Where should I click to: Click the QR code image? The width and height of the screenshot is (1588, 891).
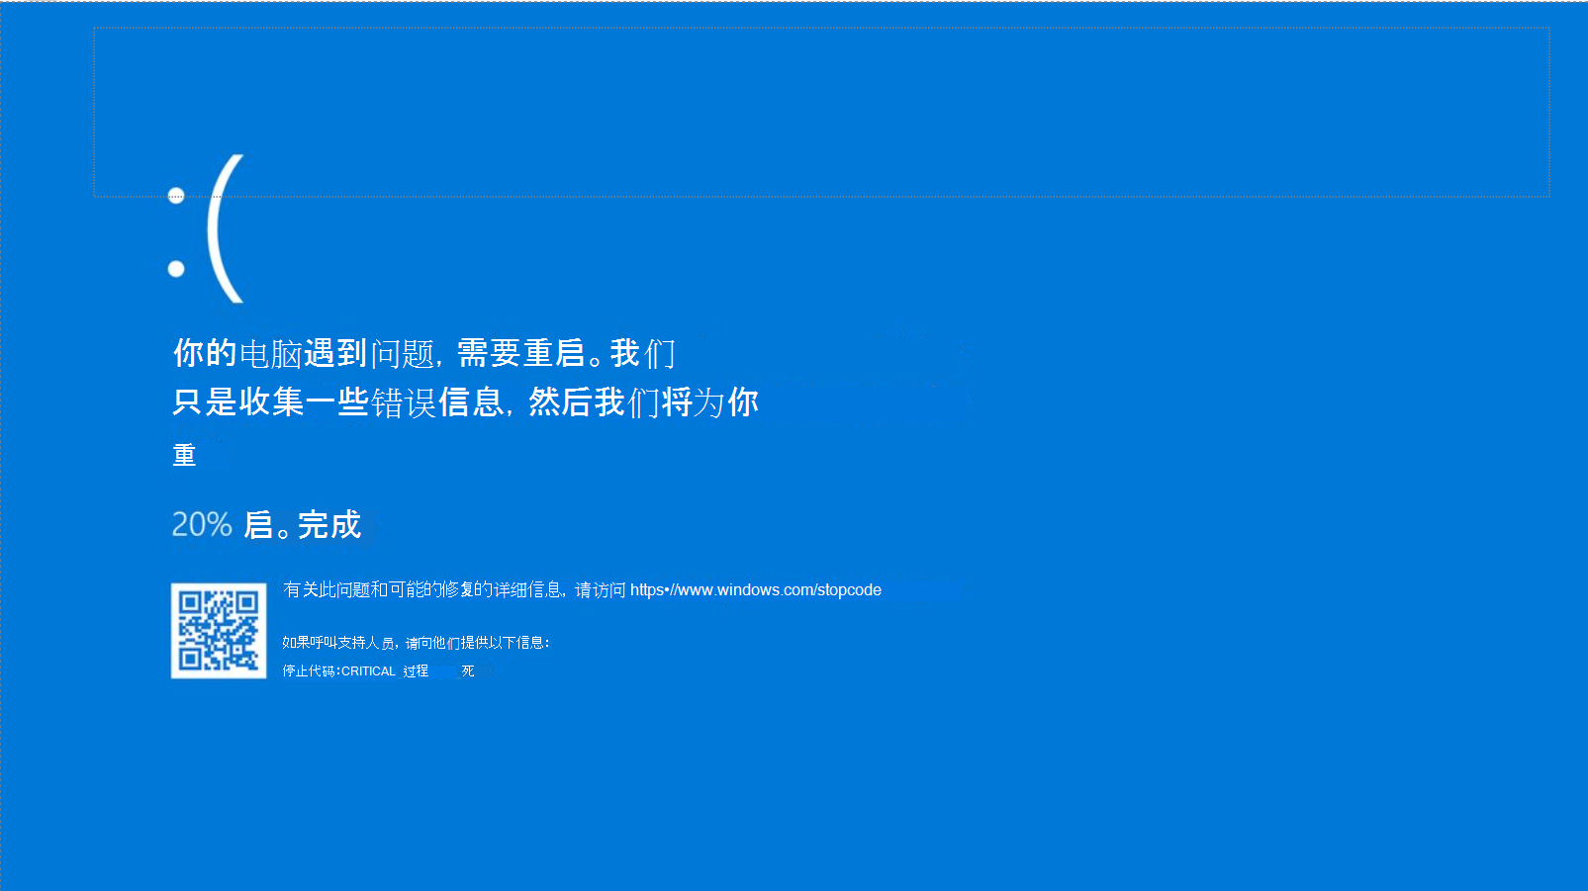pyautogui.click(x=219, y=631)
